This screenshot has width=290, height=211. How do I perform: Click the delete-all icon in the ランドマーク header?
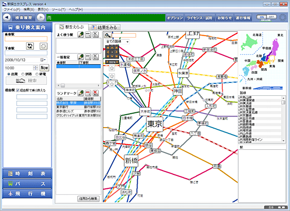click(x=95, y=92)
